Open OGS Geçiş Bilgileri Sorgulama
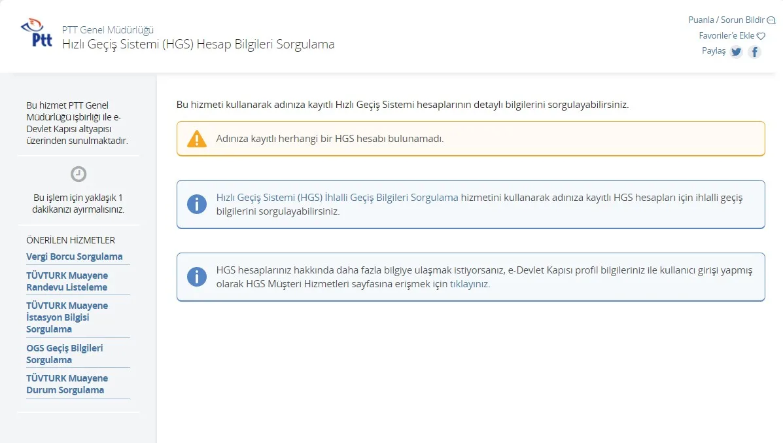The width and height of the screenshot is (783, 443). [x=64, y=353]
